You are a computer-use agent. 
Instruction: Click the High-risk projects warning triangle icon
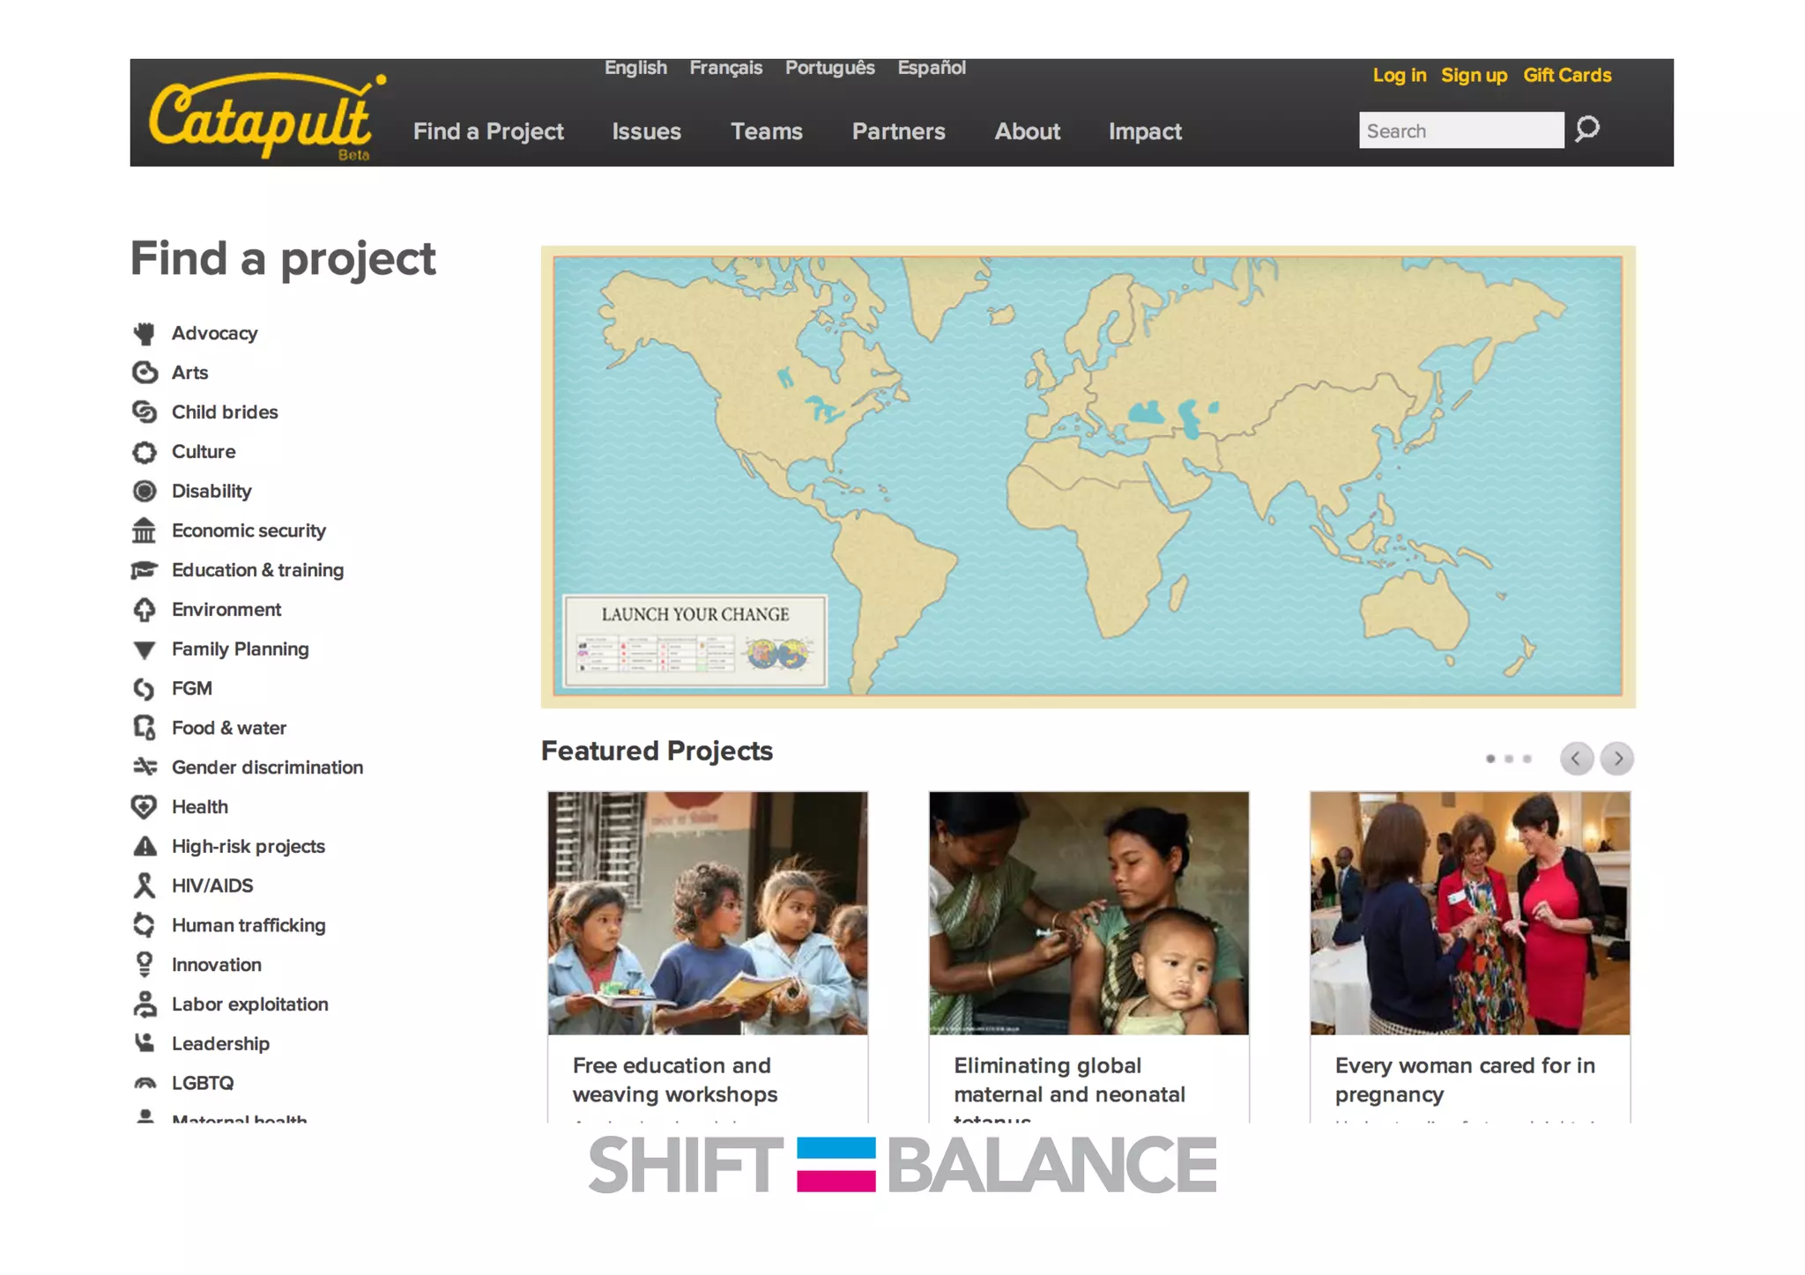click(x=145, y=847)
